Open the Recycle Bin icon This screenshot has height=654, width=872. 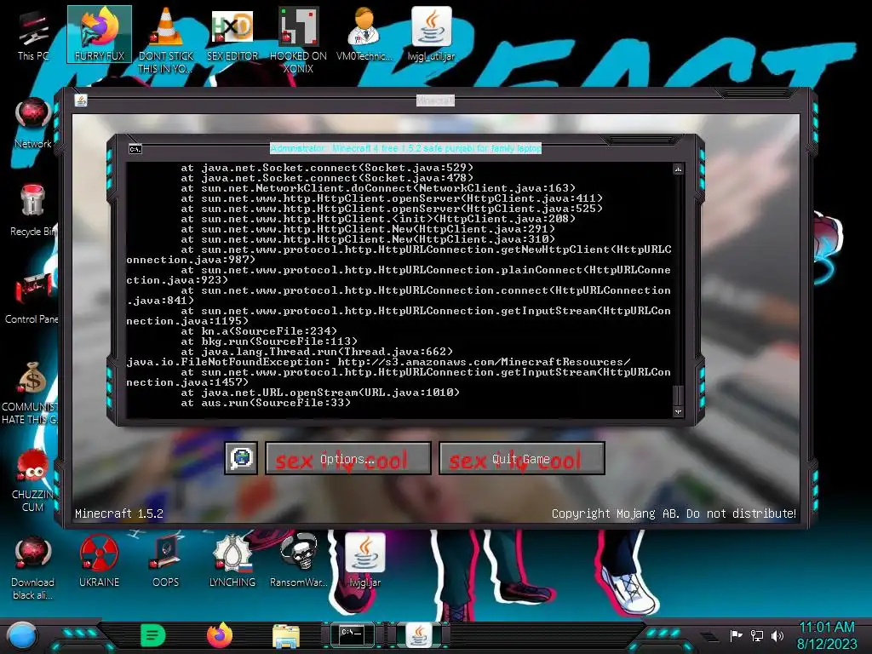(x=33, y=210)
